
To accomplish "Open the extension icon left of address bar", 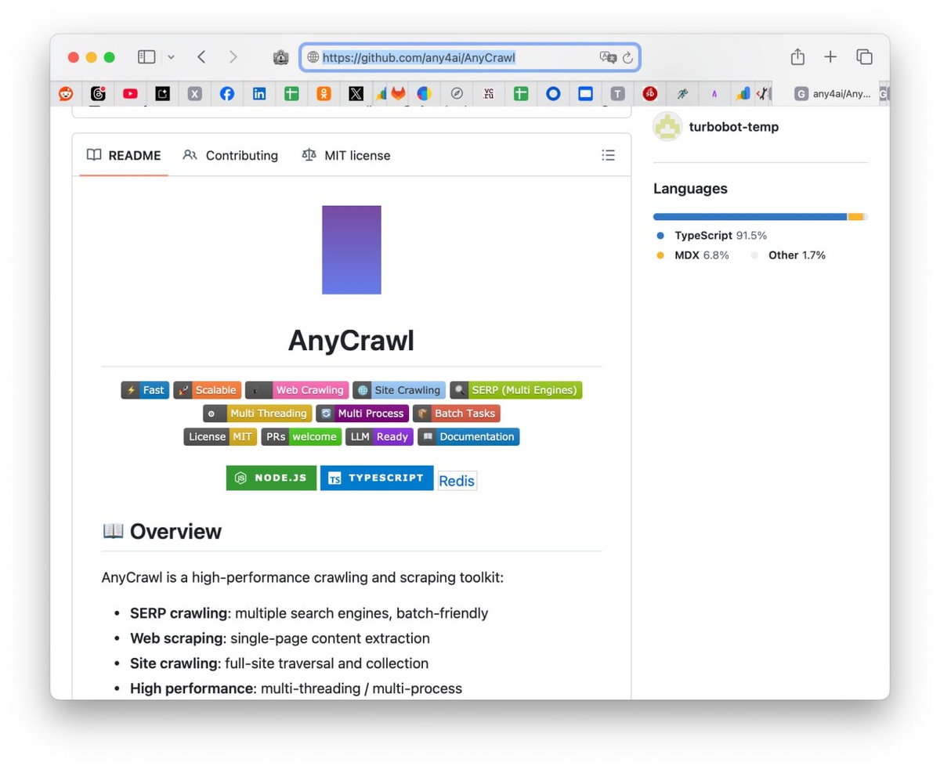I will (x=280, y=57).
